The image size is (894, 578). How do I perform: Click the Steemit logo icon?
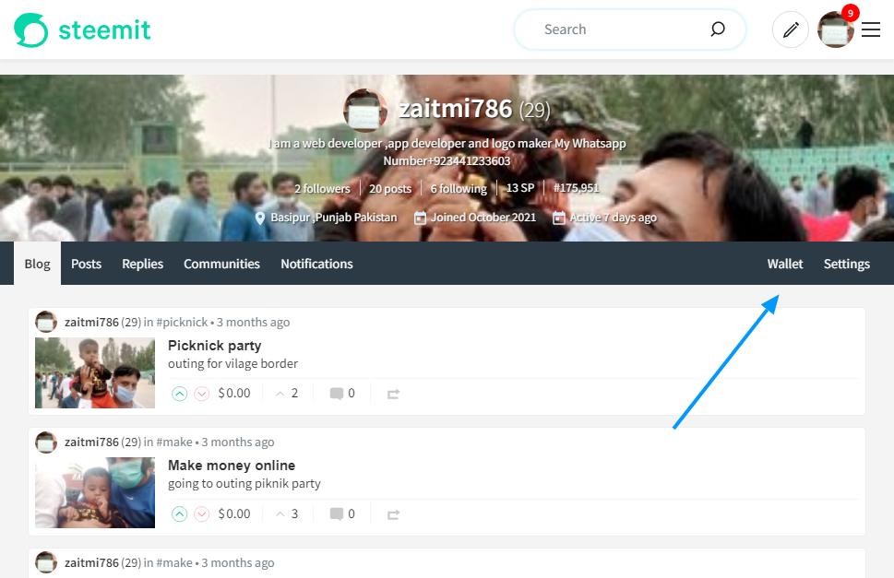(30, 30)
